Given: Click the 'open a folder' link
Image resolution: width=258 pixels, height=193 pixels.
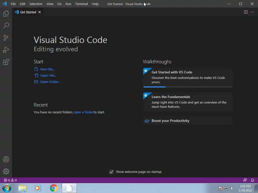Looking at the screenshot, I should pyautogui.click(x=83, y=112).
